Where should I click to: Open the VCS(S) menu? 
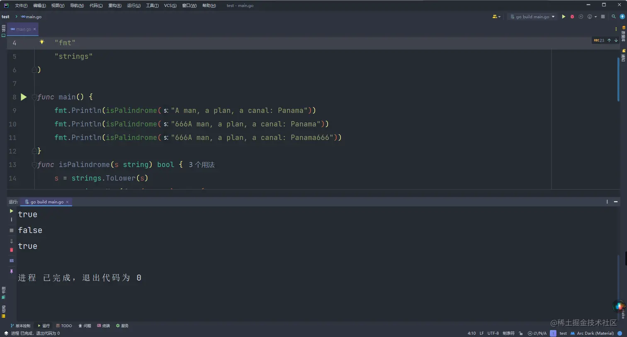(x=170, y=5)
